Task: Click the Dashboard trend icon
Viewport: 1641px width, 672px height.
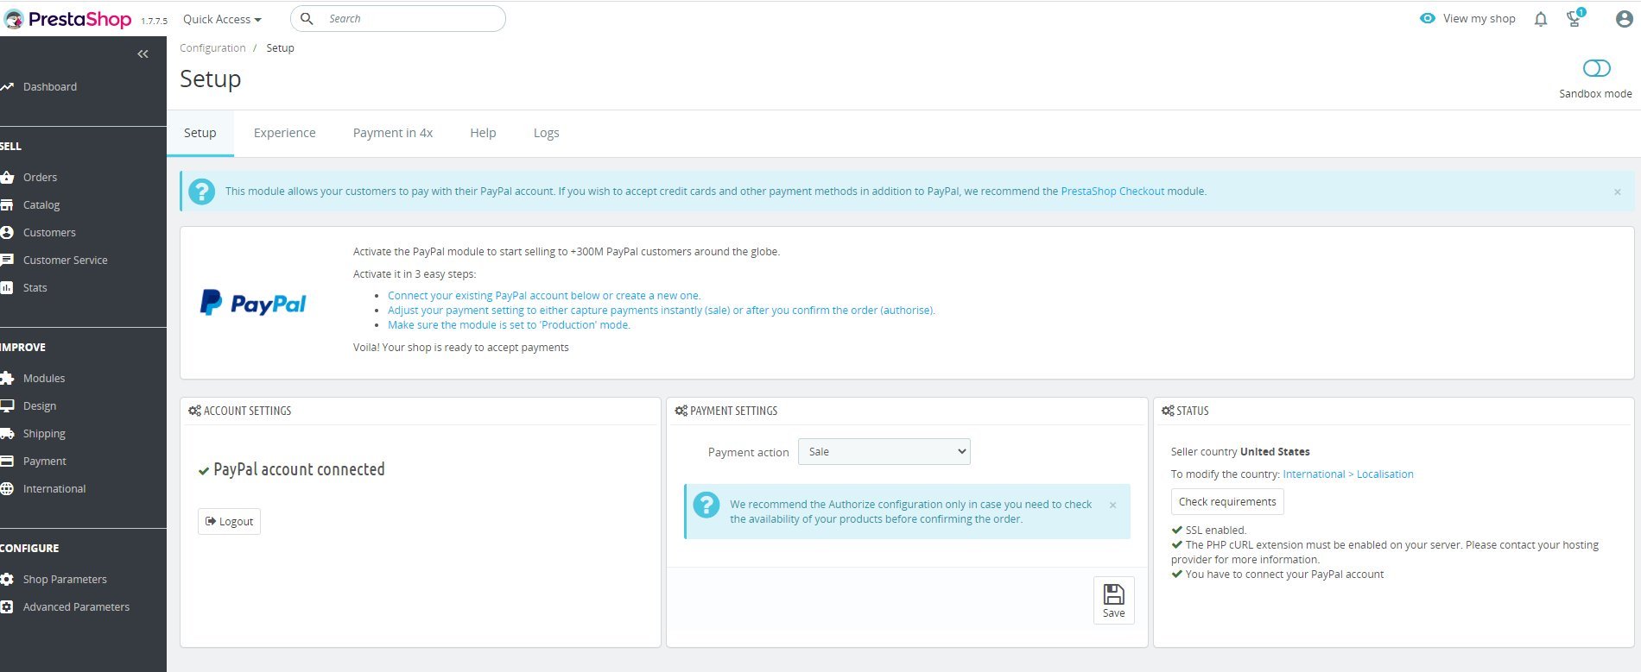Action: [x=7, y=86]
